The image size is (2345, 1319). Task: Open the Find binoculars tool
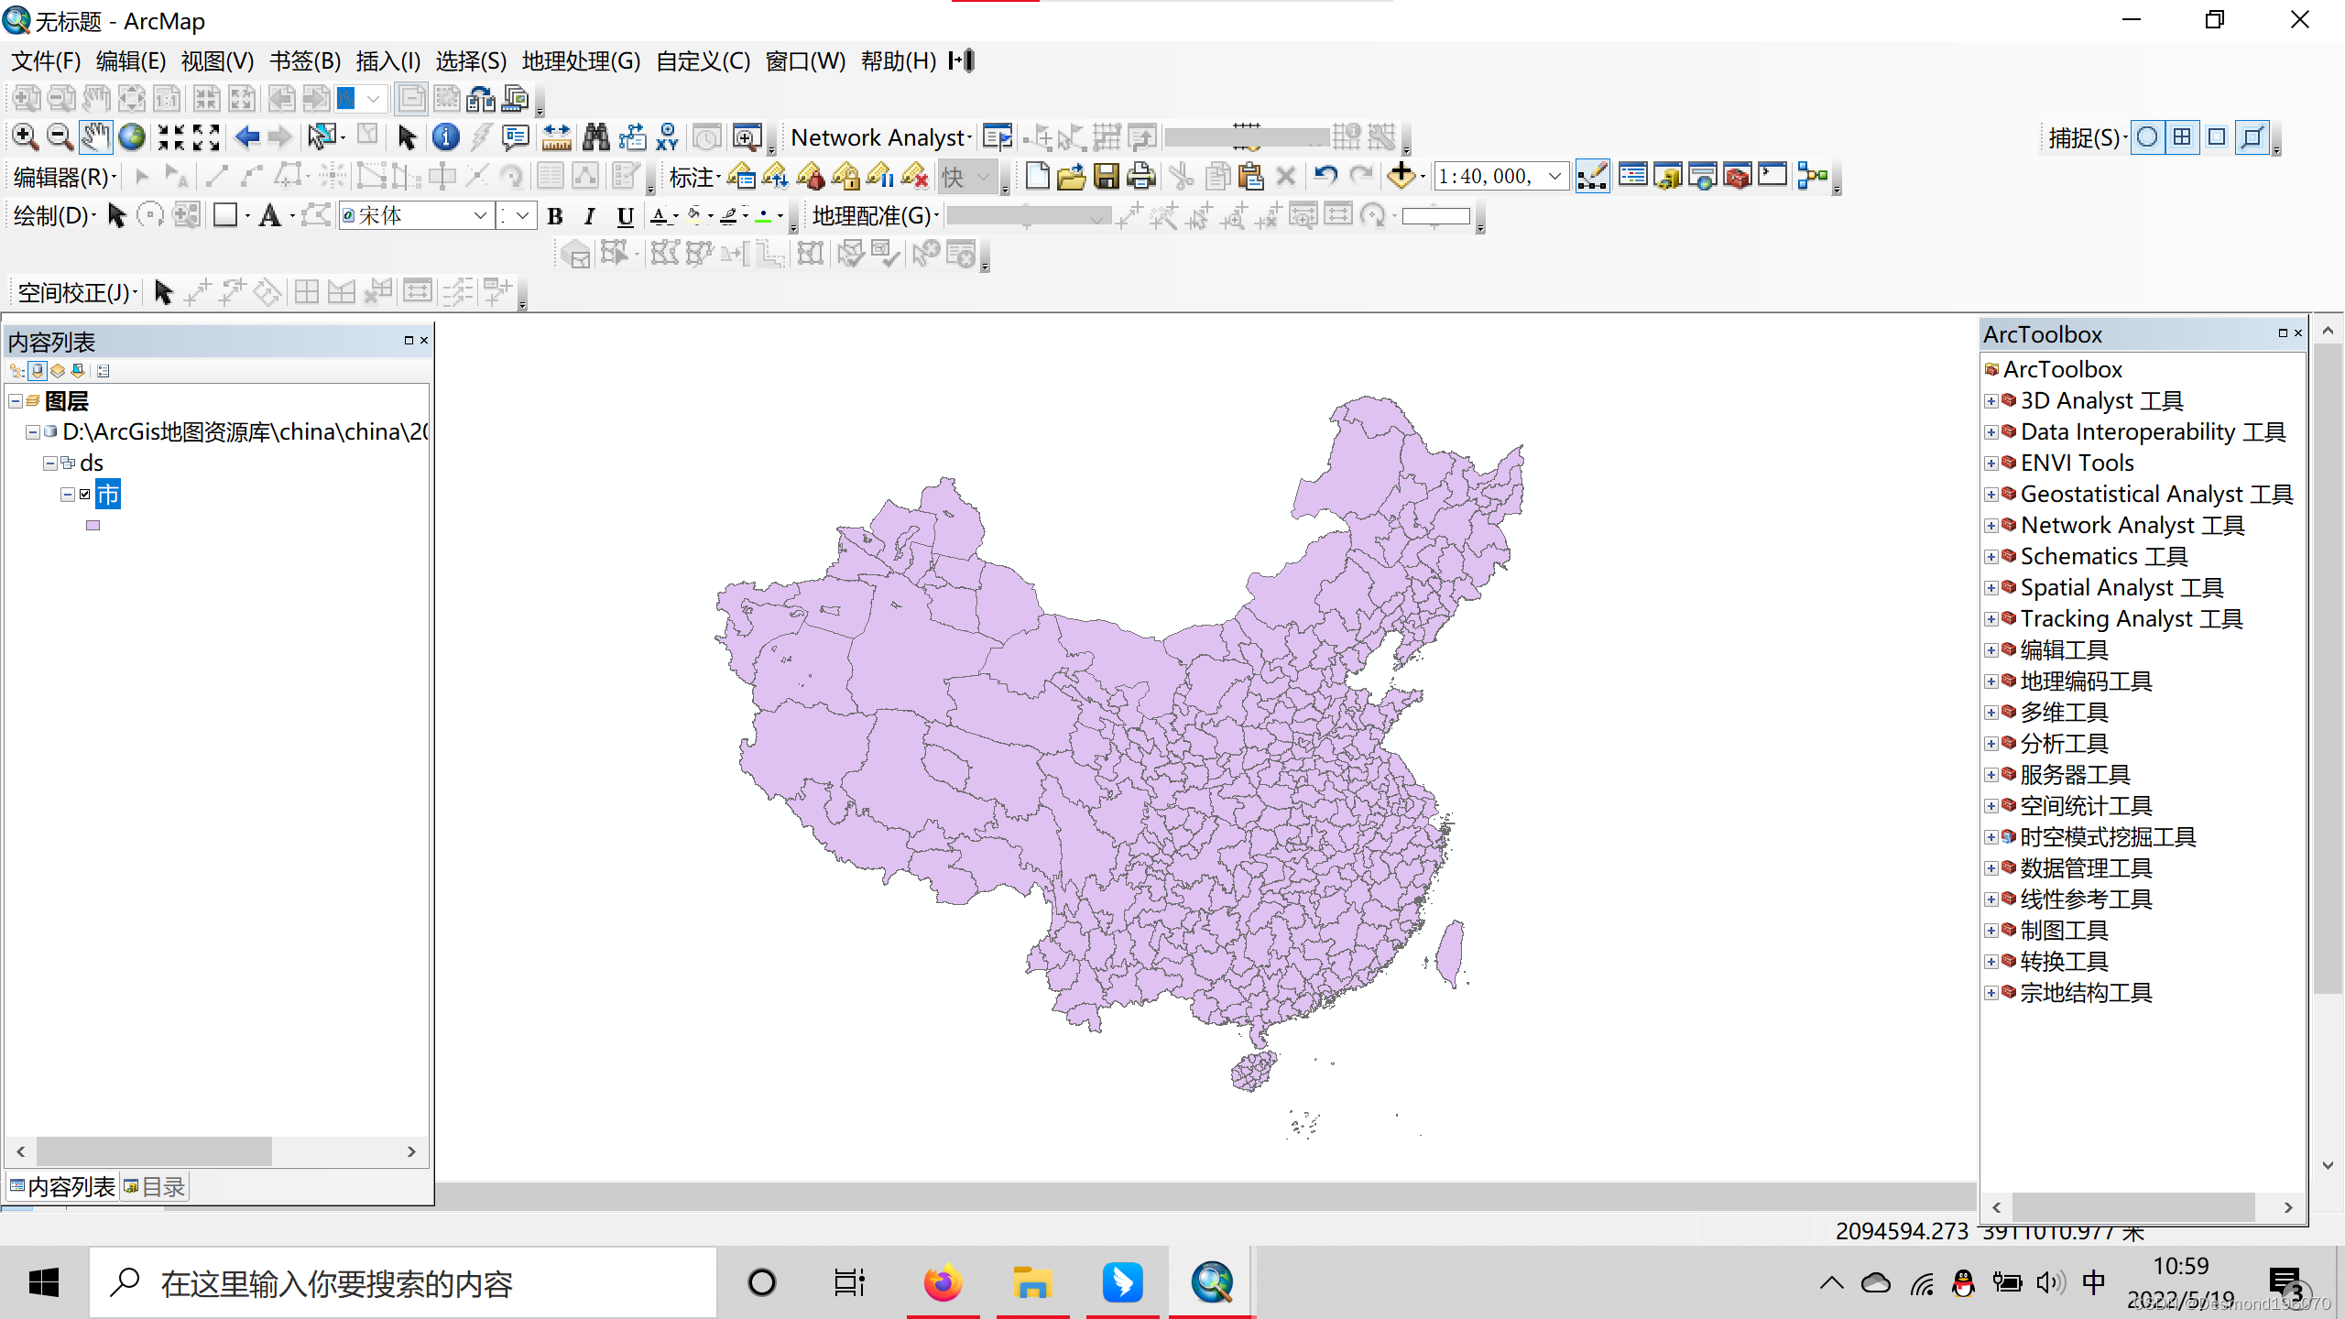pyautogui.click(x=595, y=137)
